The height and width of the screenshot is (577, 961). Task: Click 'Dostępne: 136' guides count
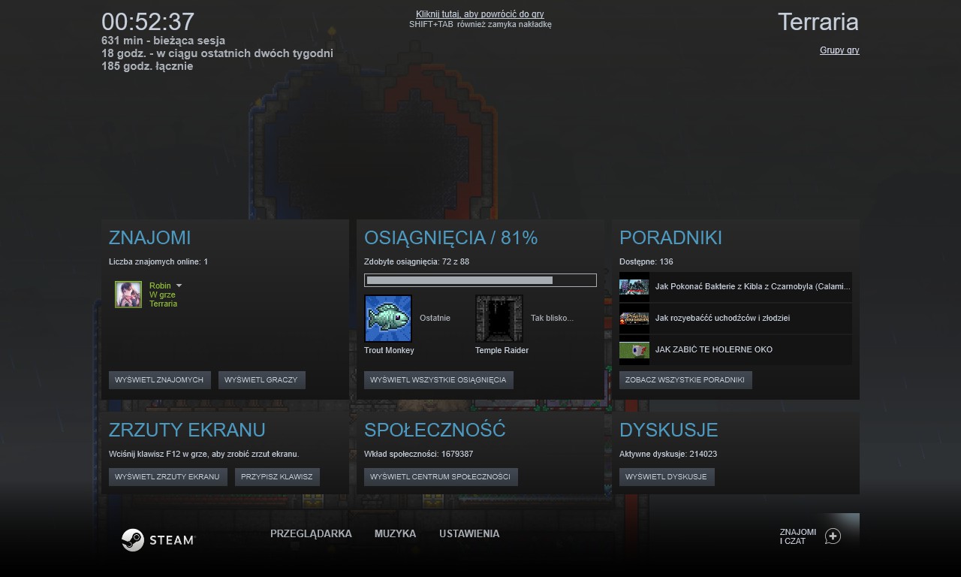click(646, 261)
